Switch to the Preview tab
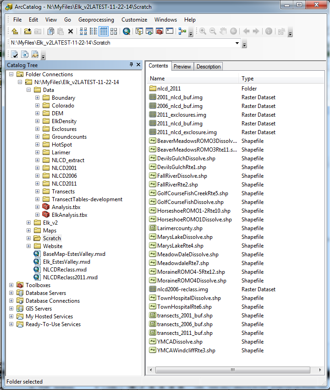 (182, 67)
